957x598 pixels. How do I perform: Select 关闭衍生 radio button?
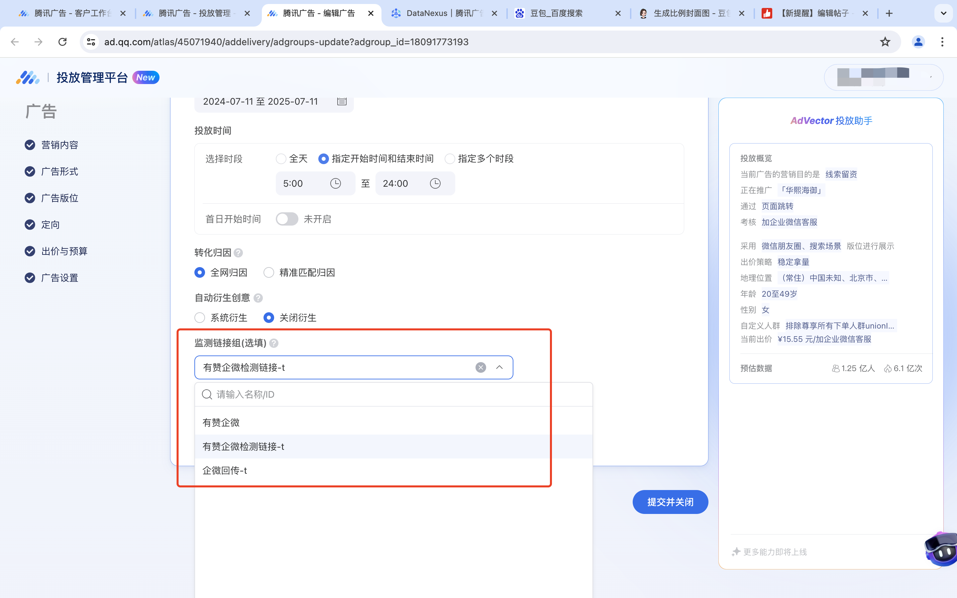tap(268, 318)
